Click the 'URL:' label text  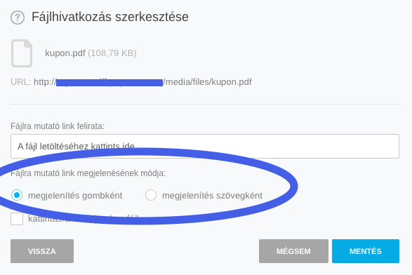(x=21, y=82)
